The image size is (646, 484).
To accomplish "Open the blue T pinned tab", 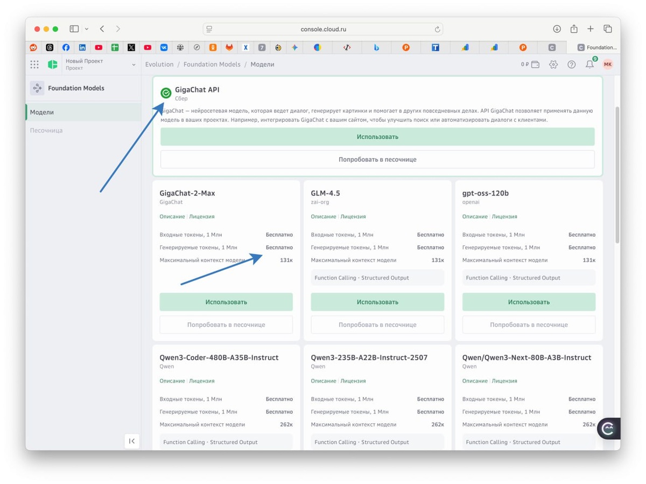I will coord(435,47).
